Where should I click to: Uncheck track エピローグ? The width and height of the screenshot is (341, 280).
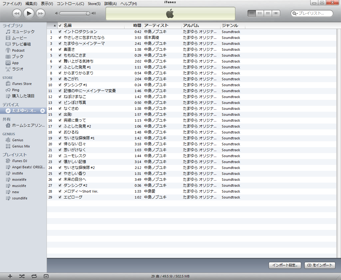[60, 197]
